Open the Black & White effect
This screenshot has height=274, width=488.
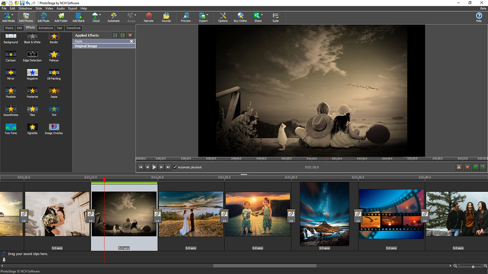32,37
